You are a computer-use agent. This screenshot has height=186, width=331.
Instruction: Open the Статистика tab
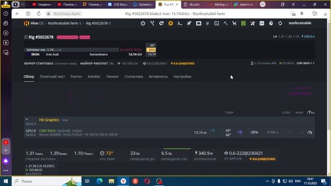click(x=133, y=76)
